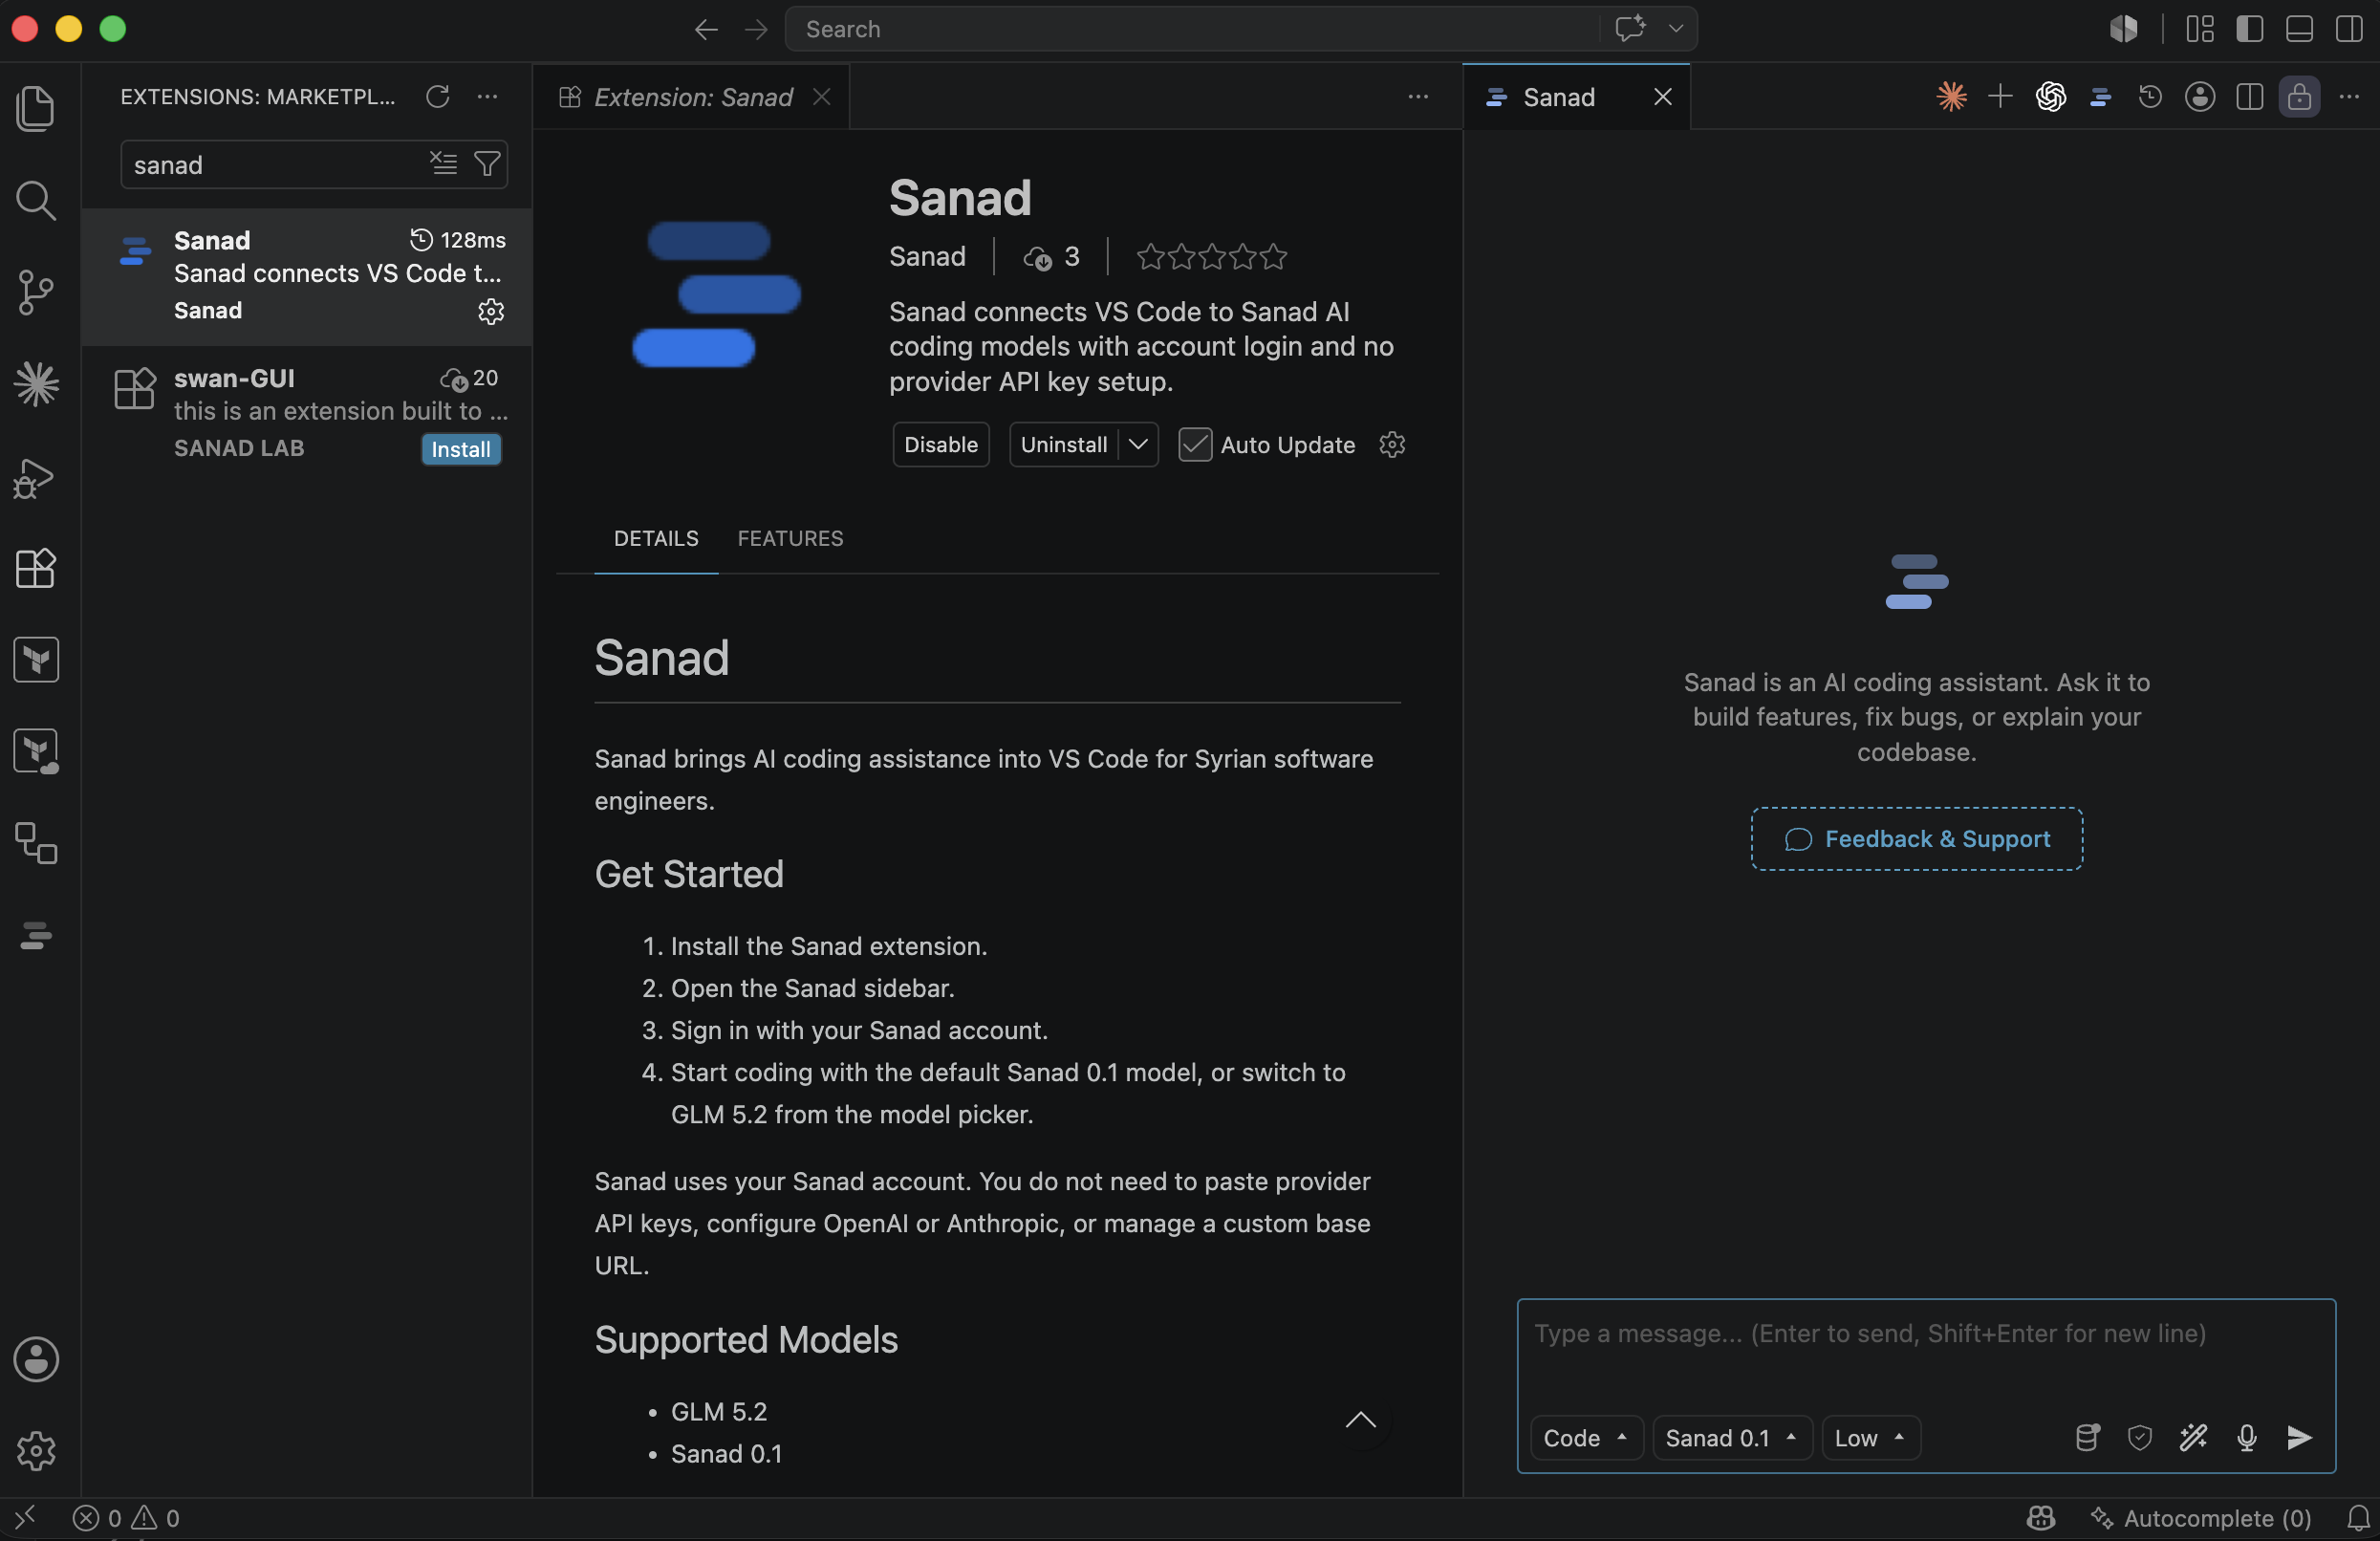Click the shield icon in chat input
The image size is (2380, 1541).
coord(2139,1437)
